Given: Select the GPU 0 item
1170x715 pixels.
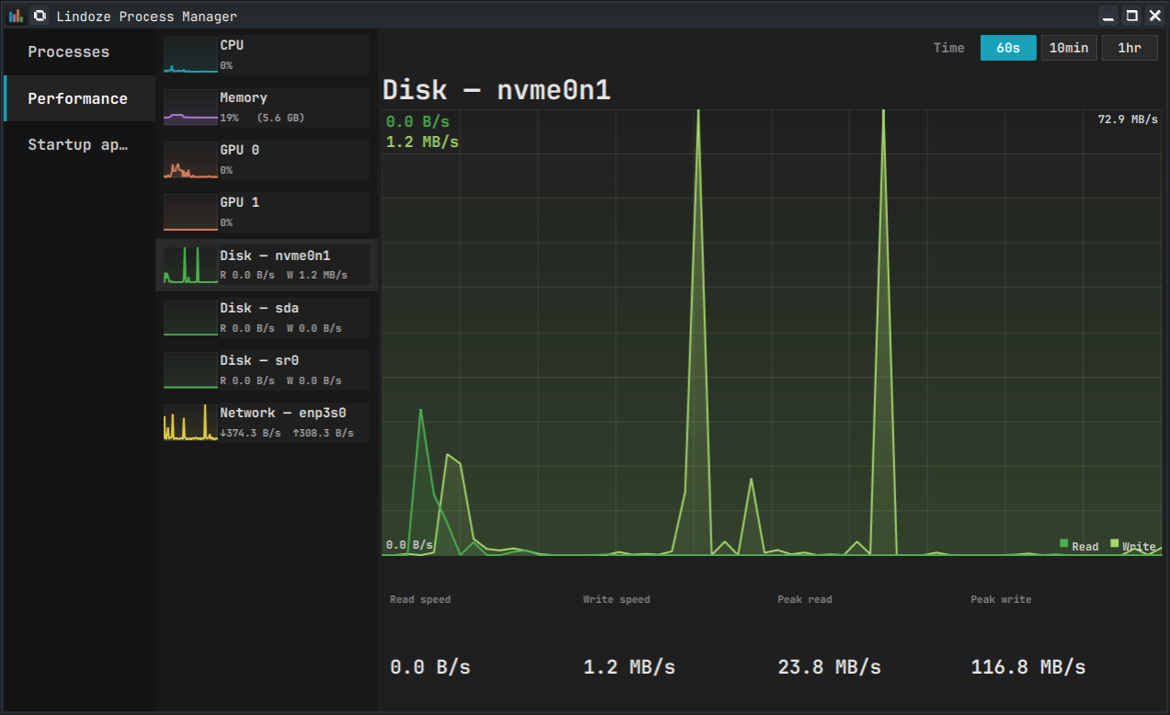Looking at the screenshot, I should 267,160.
